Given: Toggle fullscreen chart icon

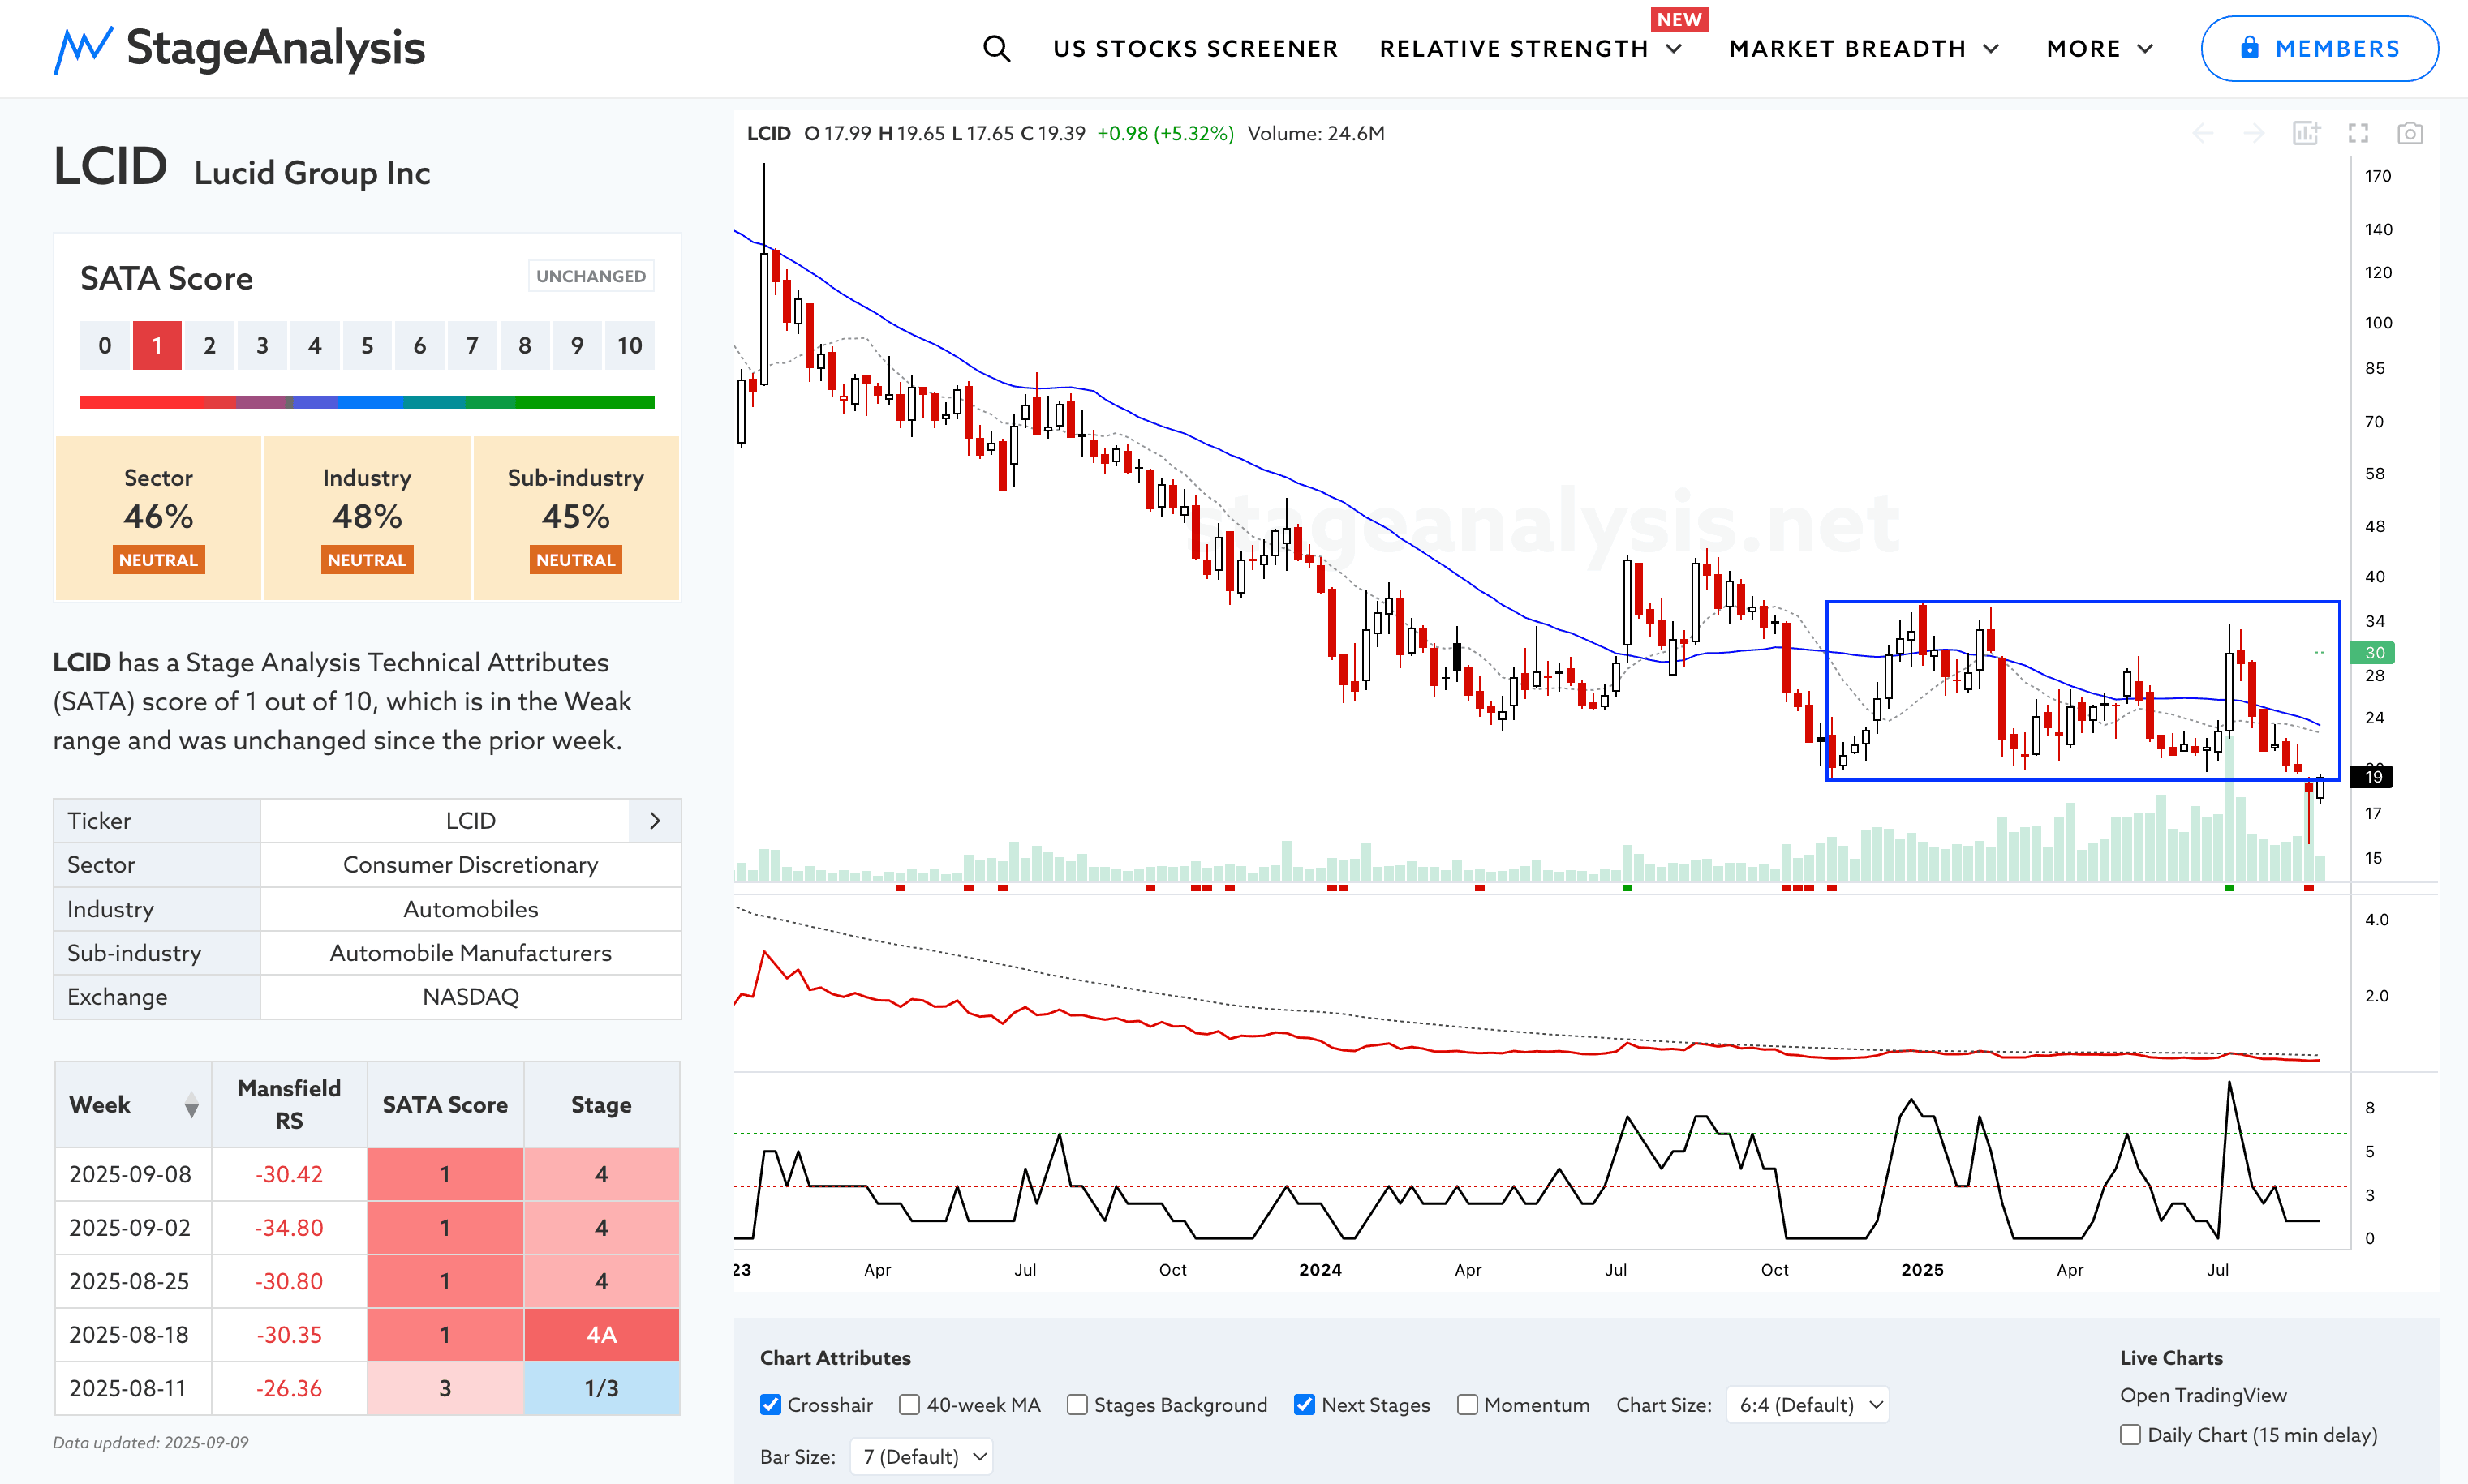Looking at the screenshot, I should (x=2358, y=133).
